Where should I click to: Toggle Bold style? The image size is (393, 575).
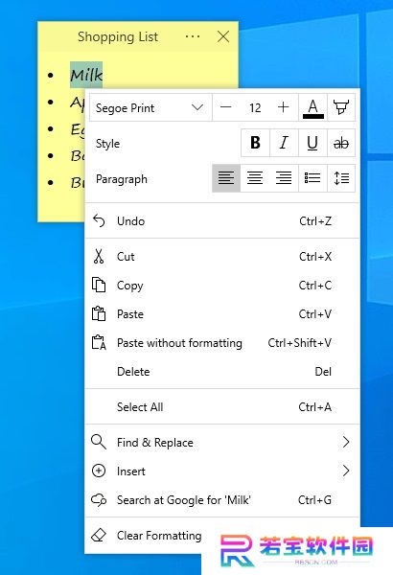coord(255,143)
